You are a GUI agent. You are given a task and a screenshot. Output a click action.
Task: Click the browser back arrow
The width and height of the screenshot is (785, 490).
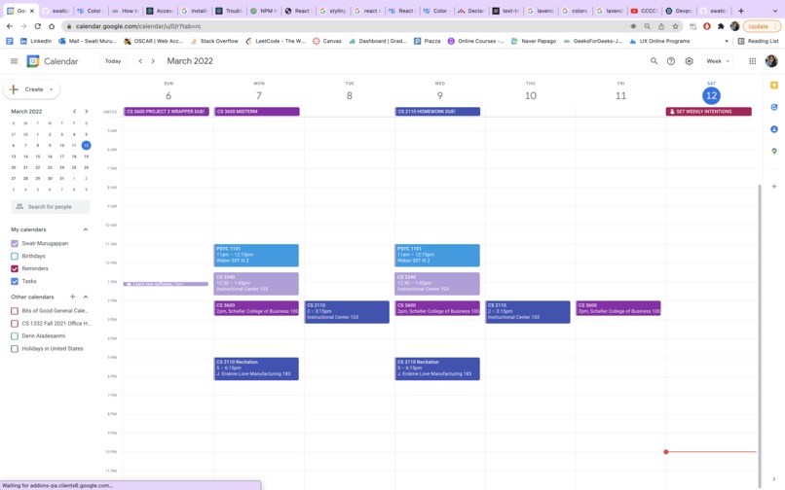coord(10,26)
